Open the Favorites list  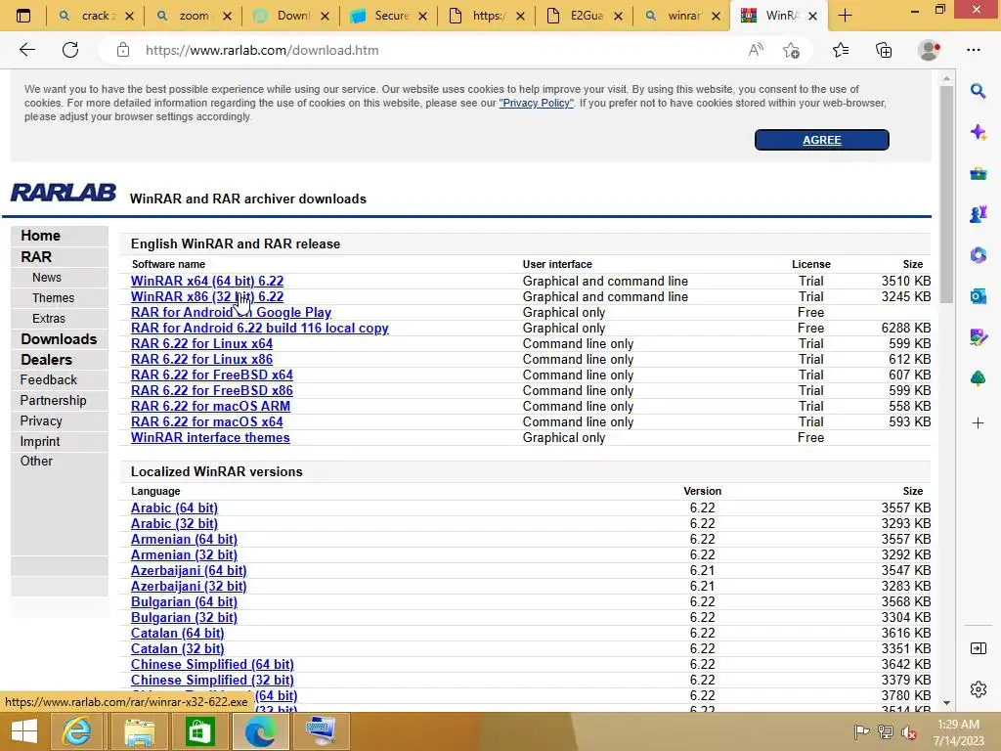(x=841, y=50)
